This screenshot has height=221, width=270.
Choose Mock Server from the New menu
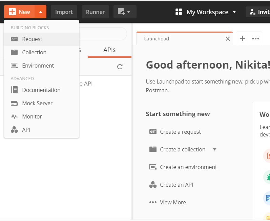coord(41,103)
